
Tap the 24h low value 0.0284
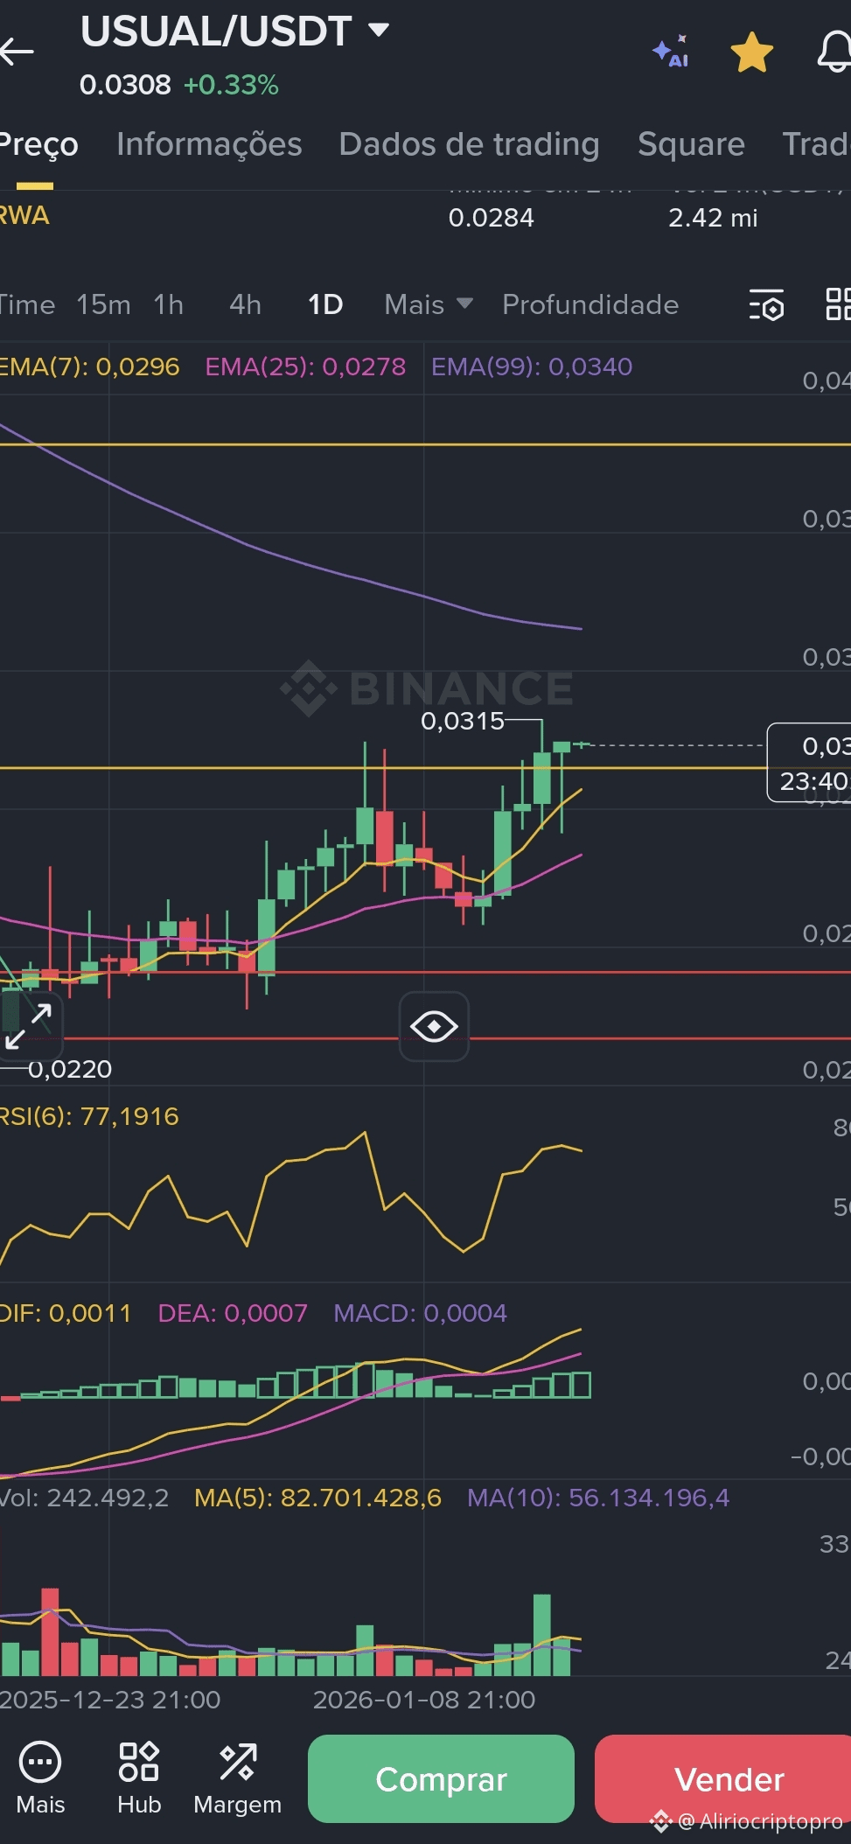click(x=492, y=218)
